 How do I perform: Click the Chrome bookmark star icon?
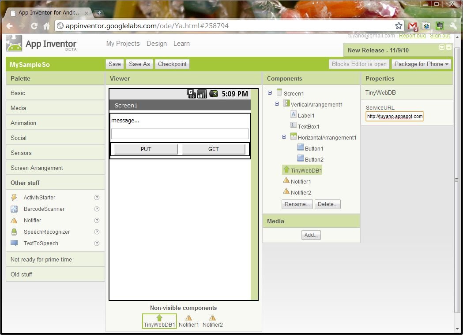coord(399,26)
